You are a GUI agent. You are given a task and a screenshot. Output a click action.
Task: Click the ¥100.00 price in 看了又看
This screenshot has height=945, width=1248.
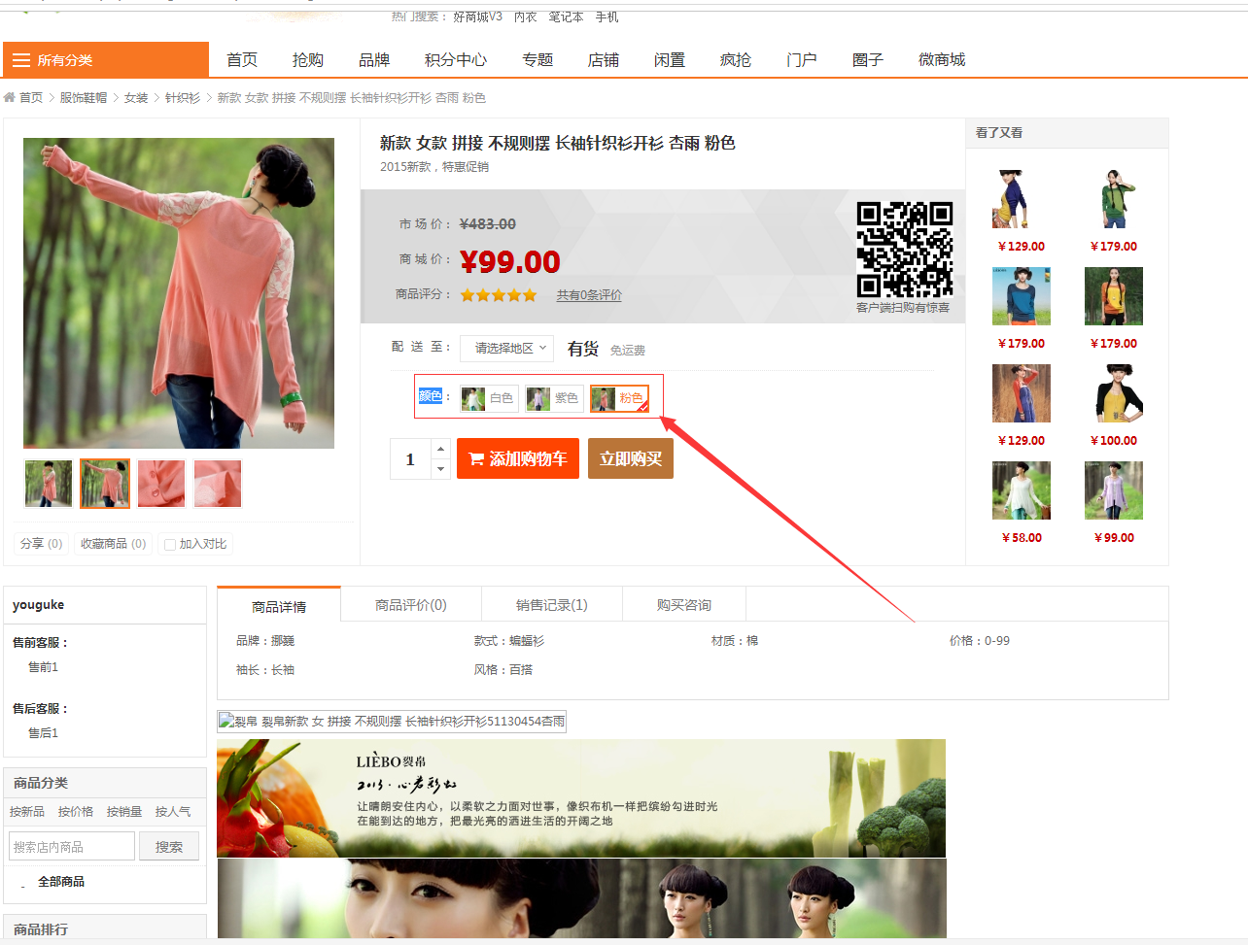click(x=1114, y=441)
